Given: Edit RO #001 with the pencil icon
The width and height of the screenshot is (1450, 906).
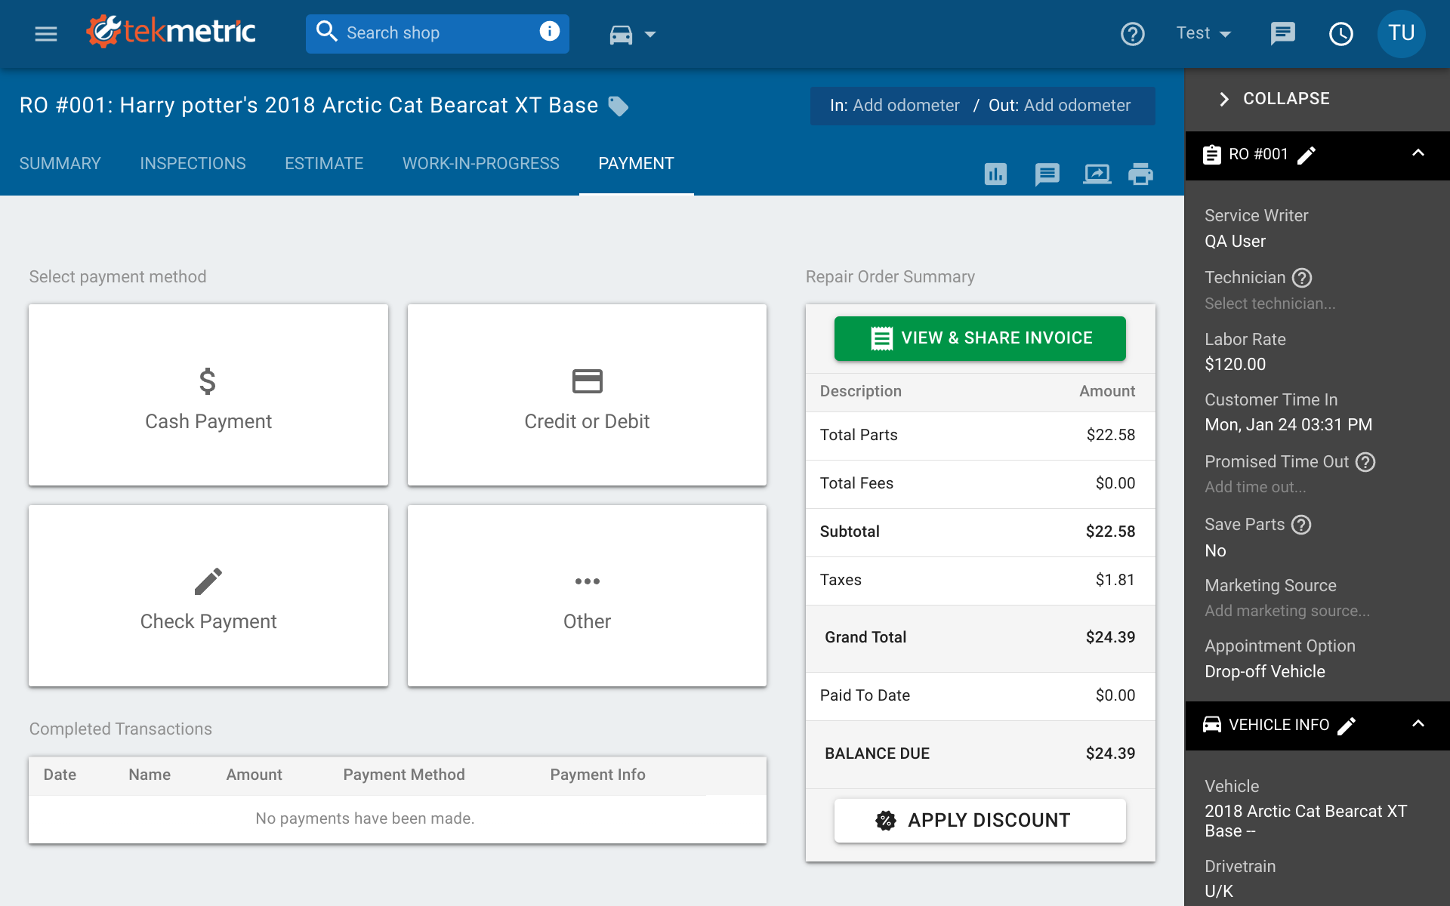Looking at the screenshot, I should [x=1307, y=154].
